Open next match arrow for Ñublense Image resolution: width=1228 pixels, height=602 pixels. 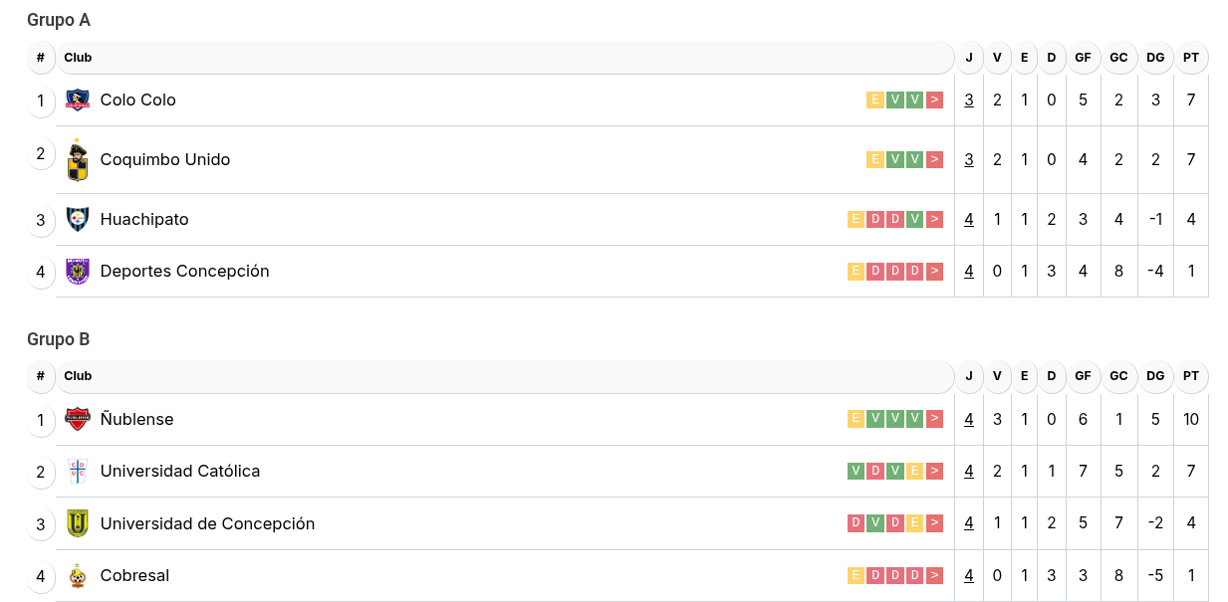934,419
